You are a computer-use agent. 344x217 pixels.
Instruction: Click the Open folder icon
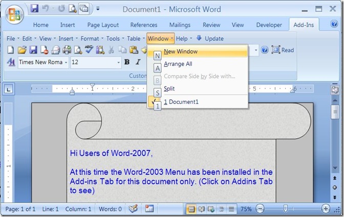(x=22, y=50)
